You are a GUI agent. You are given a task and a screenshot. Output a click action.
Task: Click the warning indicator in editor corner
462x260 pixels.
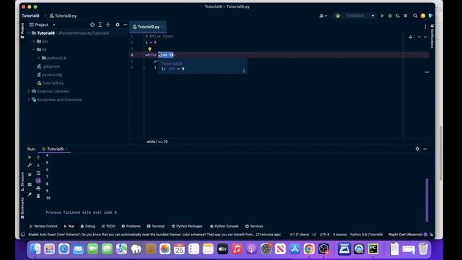412,37
